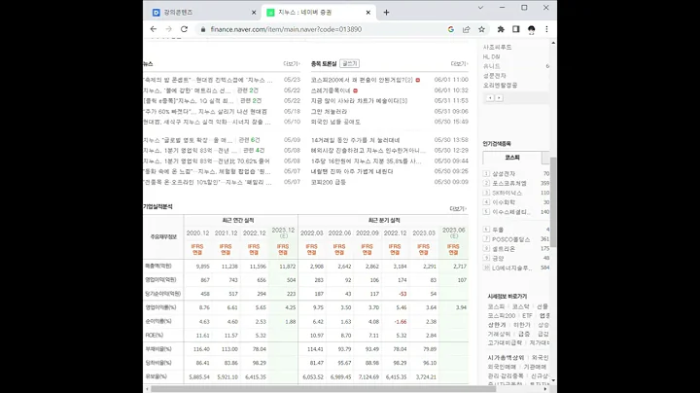Click the left arrow of horizontal scrollbar

pos(147,389)
